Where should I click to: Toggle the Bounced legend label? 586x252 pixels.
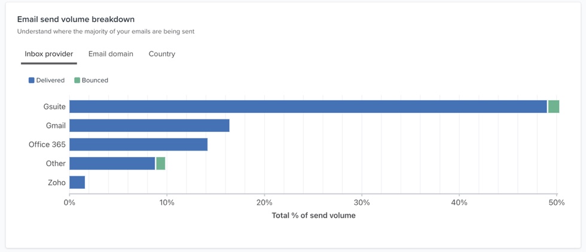coord(95,80)
